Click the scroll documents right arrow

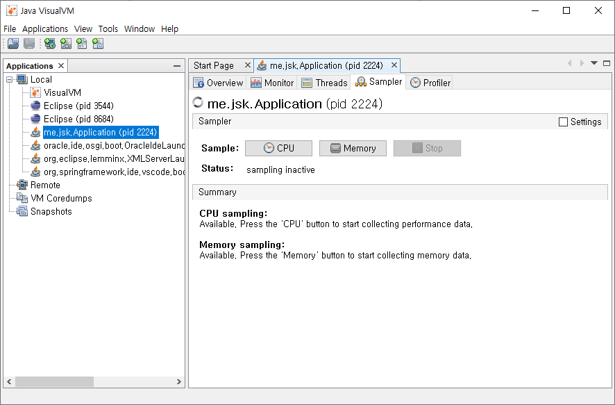point(582,63)
